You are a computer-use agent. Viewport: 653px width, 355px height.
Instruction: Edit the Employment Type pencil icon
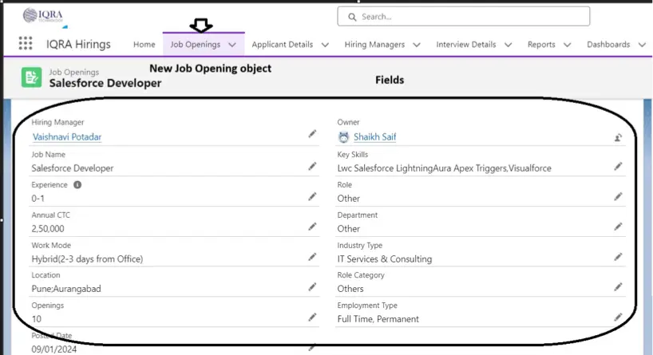point(618,318)
